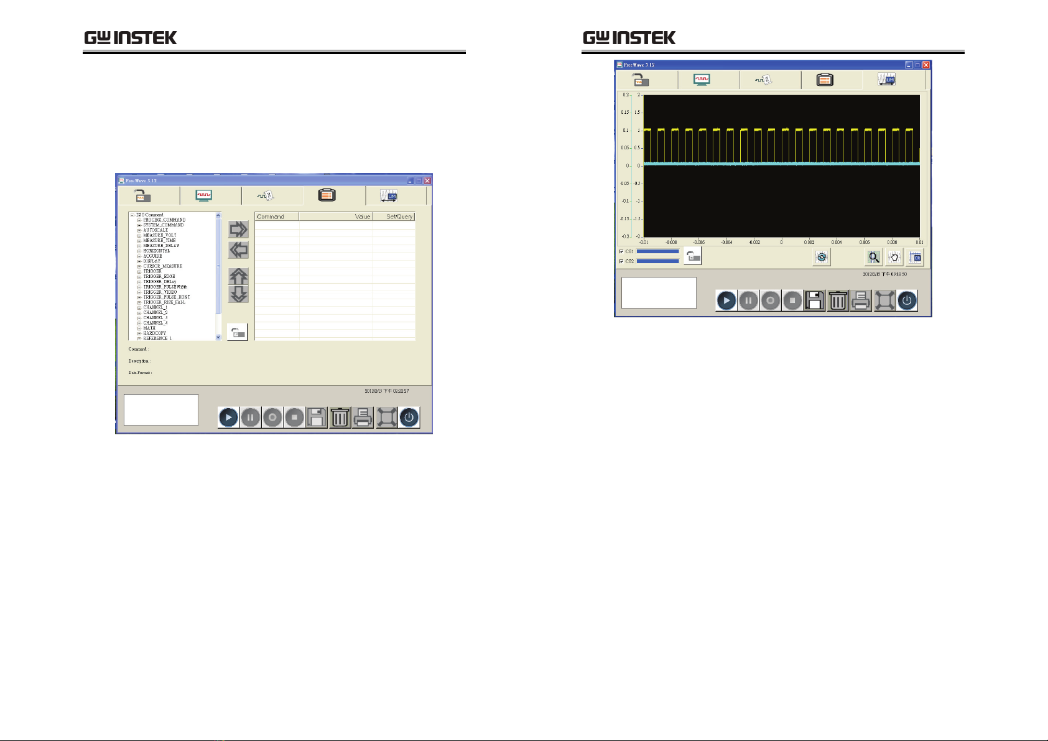This screenshot has height=741, width=1048.
Task: Select the Zoom magnifier tool under waveform
Action: point(874,257)
